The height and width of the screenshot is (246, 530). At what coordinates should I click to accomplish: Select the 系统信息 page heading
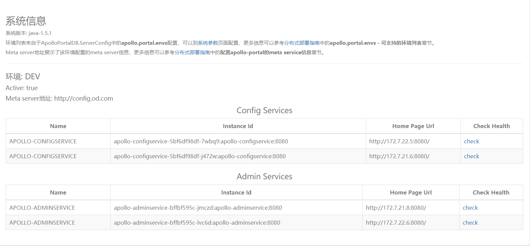click(26, 21)
